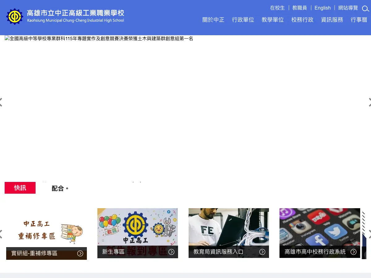371x278 pixels.
Task: Click the 實研組-重補修專區 caption label
Action: point(34,253)
